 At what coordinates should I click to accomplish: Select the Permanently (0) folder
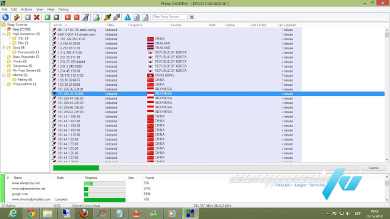(29, 52)
